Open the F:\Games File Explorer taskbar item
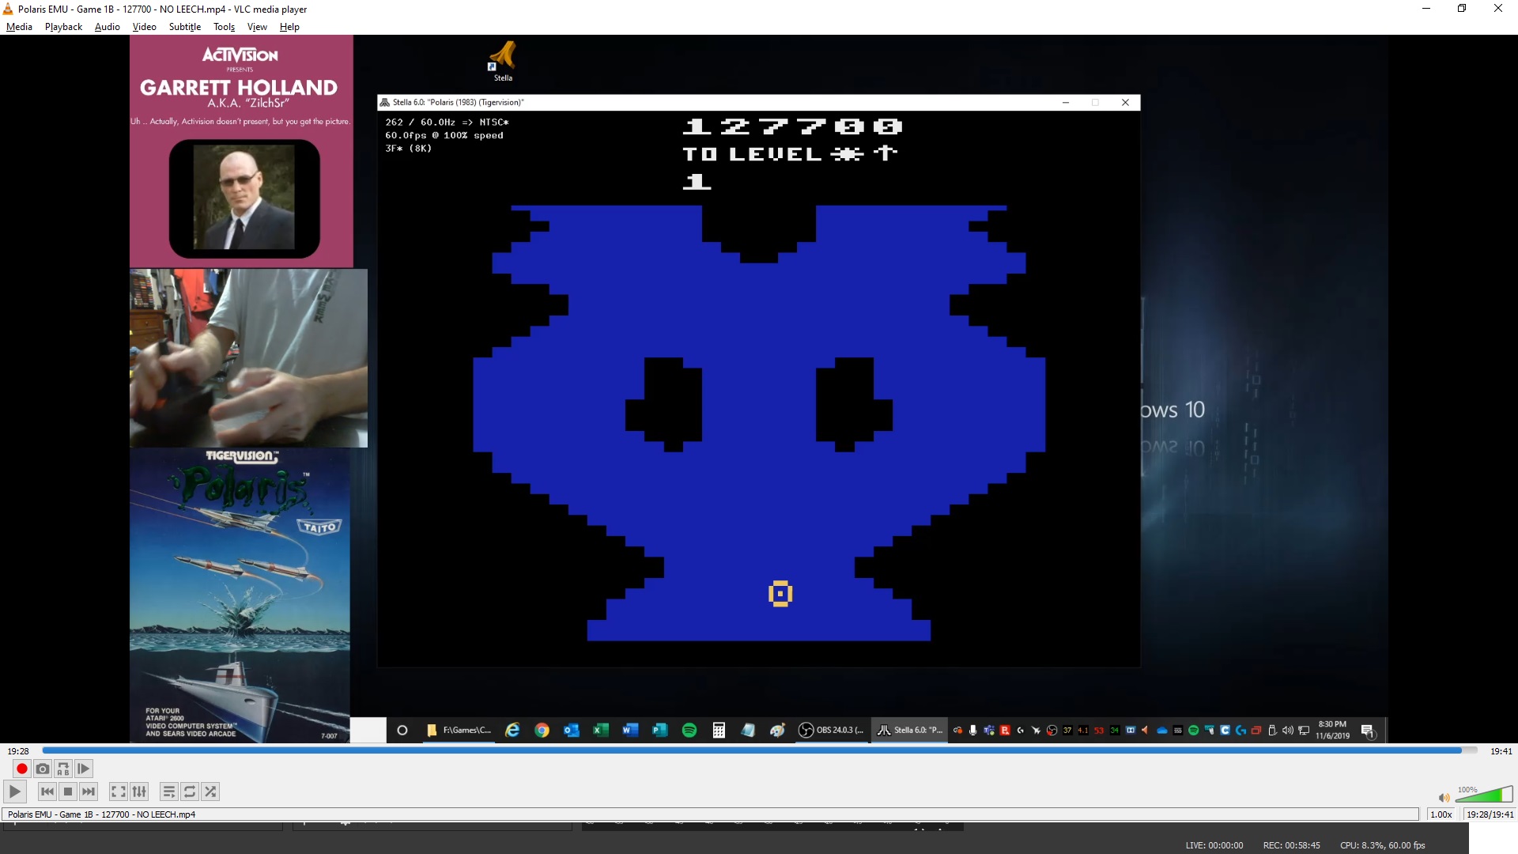Screen dimensions: 1518x854 click(459, 730)
